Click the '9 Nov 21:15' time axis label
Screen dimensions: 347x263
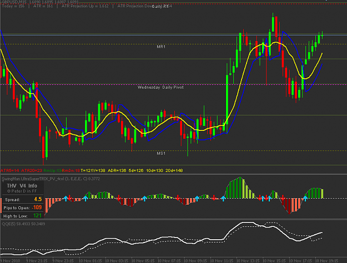(37, 261)
